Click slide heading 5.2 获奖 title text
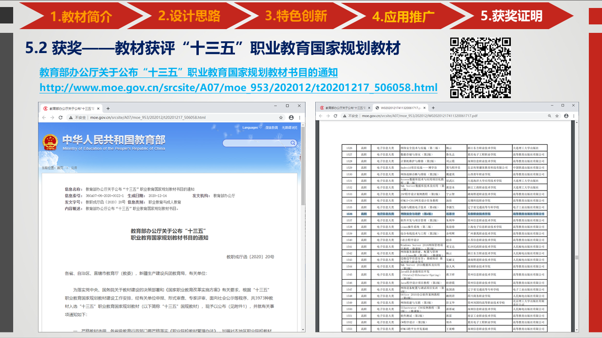Image resolution: width=602 pixels, height=338 pixels. tap(213, 48)
